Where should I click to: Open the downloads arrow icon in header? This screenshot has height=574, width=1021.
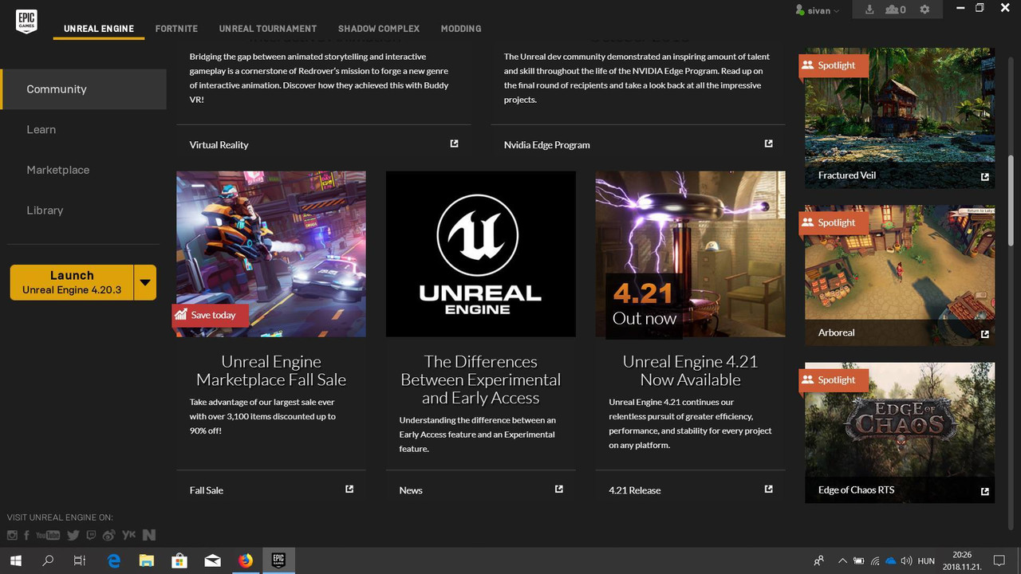tap(870, 10)
